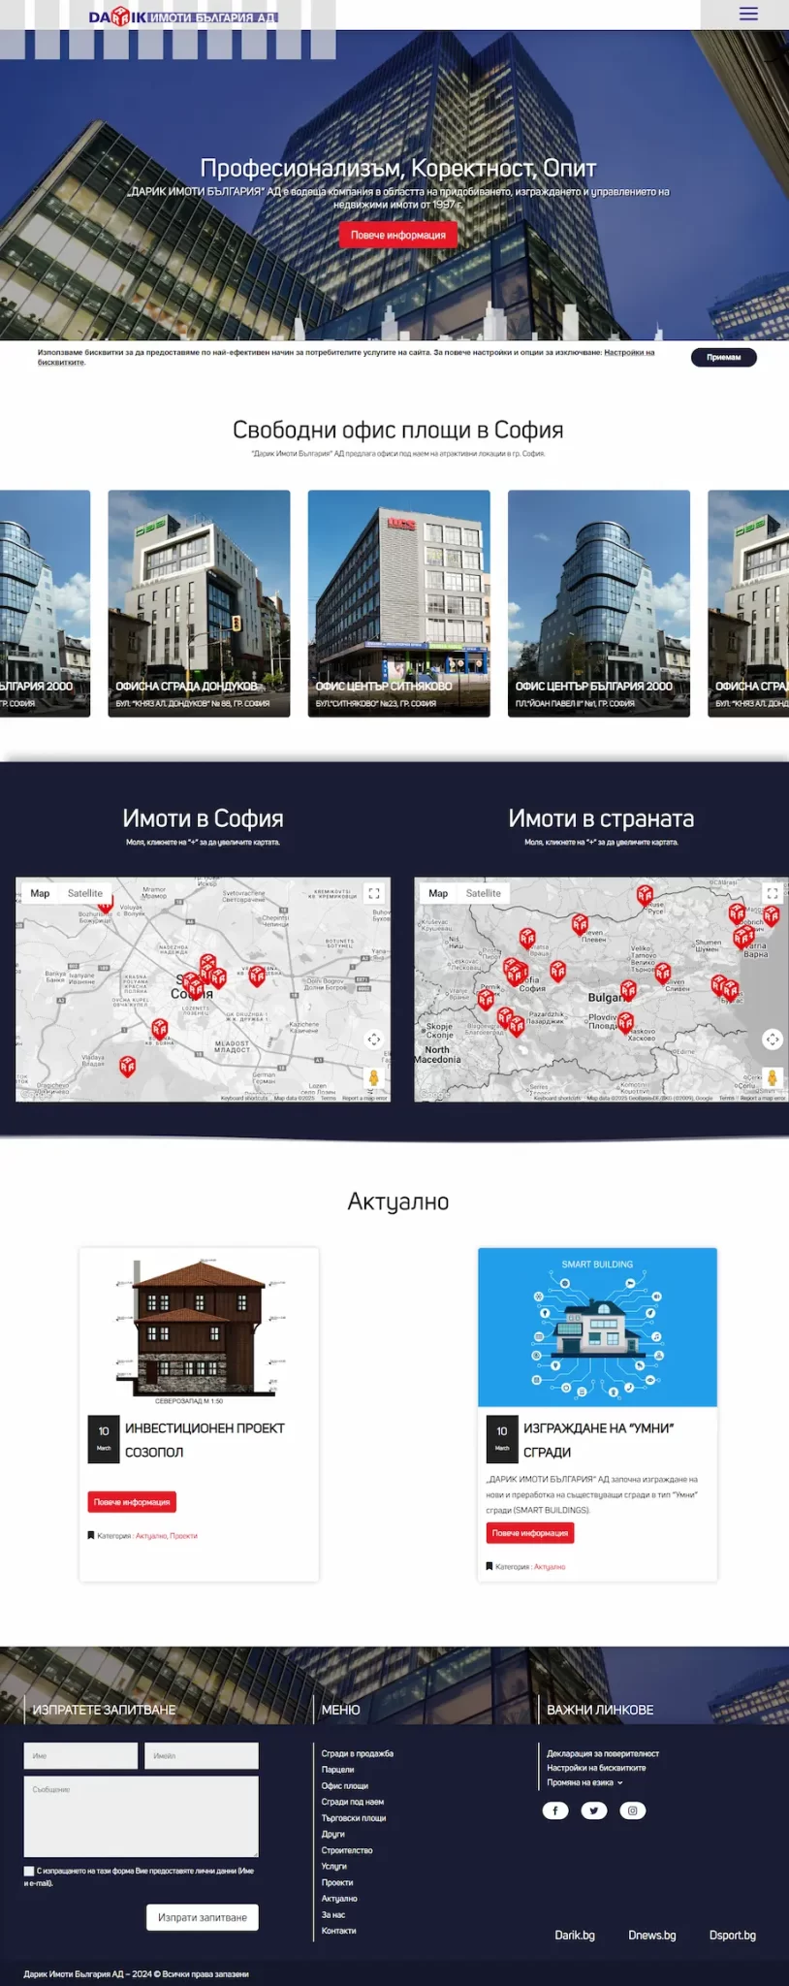
Task: Open the cookie settings link in banner
Action: click(628, 353)
